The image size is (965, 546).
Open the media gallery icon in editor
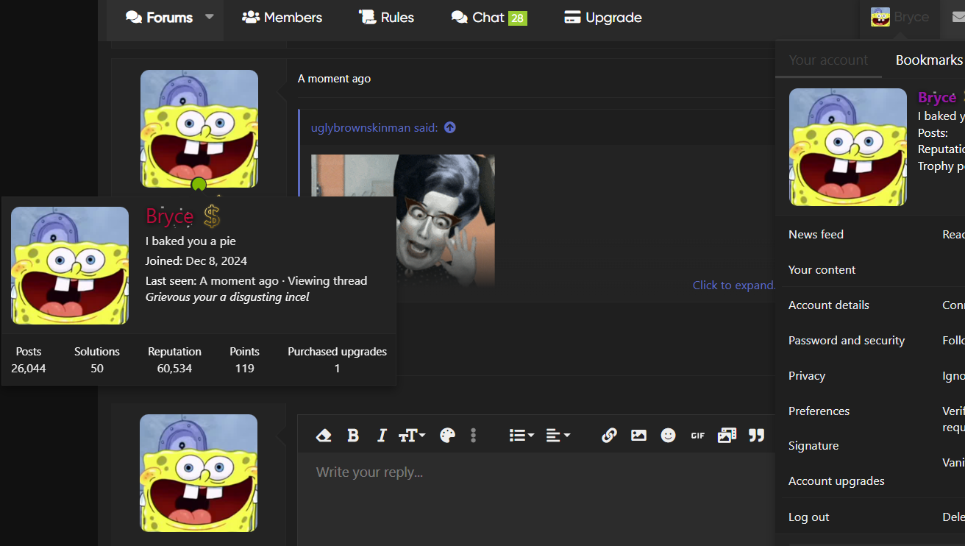click(727, 436)
